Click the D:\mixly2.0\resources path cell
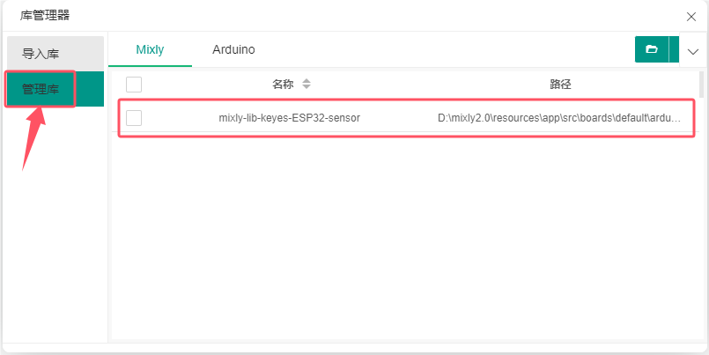Viewport: 709px width, 355px height. coord(559,118)
